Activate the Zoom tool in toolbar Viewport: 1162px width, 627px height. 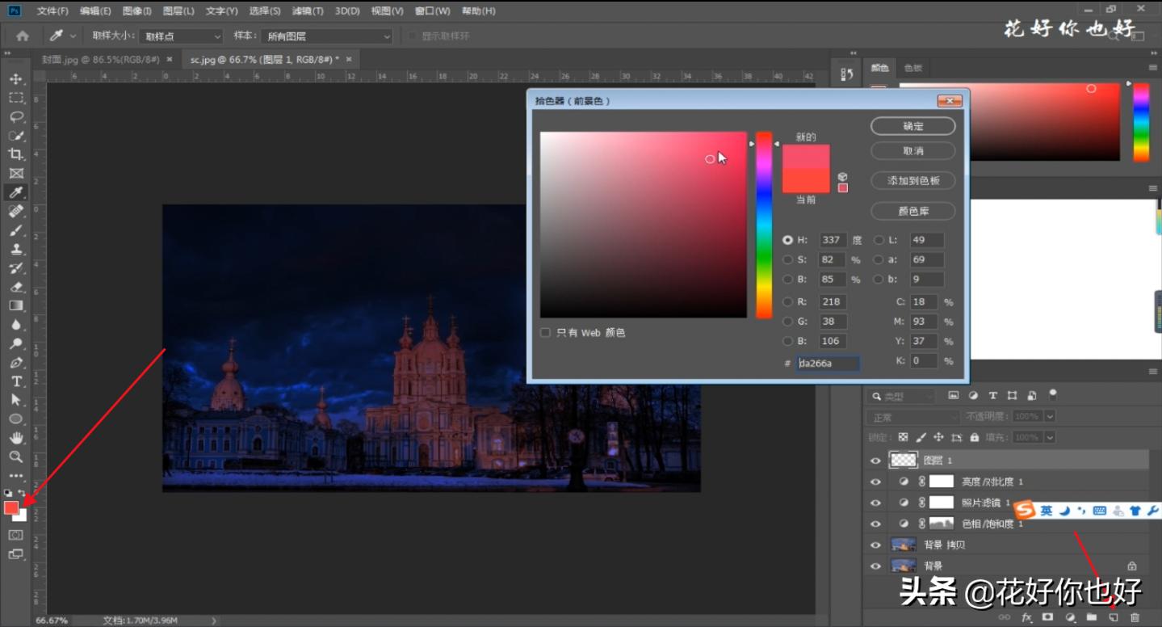(15, 457)
